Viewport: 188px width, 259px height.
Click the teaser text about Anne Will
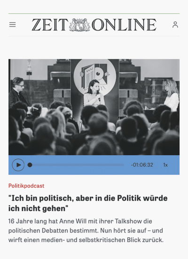86,230
